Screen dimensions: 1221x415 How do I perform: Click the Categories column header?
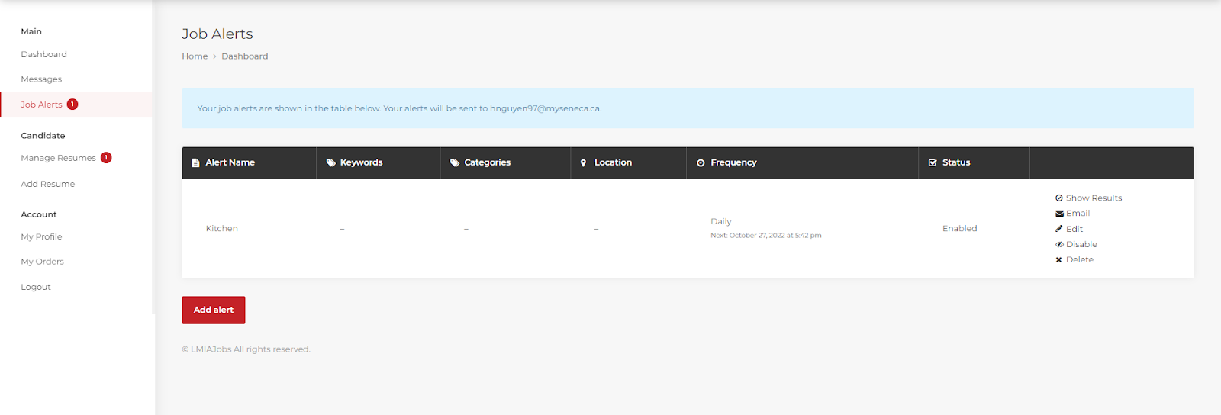point(505,163)
